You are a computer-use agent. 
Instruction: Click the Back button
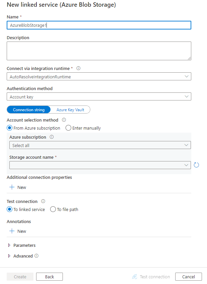(49, 277)
